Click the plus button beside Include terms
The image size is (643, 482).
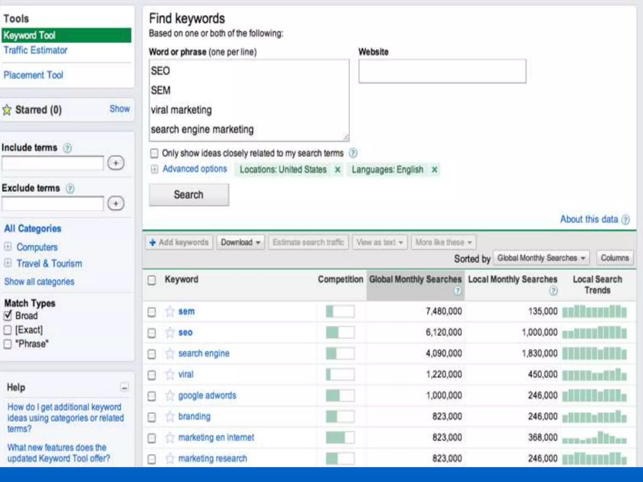[x=116, y=163]
